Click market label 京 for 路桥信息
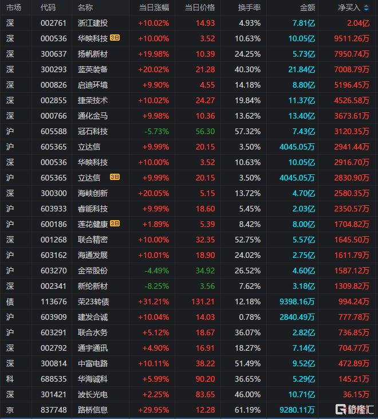 pos(10,410)
